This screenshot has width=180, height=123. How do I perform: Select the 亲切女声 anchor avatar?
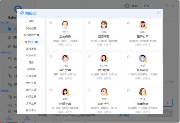pos(65,58)
